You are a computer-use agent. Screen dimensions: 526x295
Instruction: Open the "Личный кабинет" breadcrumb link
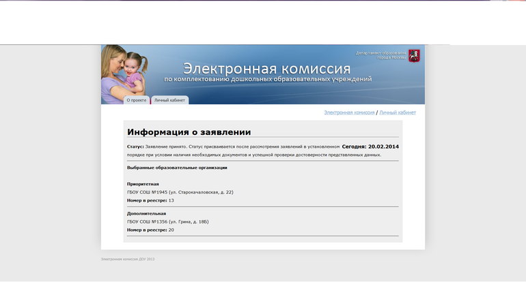(x=398, y=112)
